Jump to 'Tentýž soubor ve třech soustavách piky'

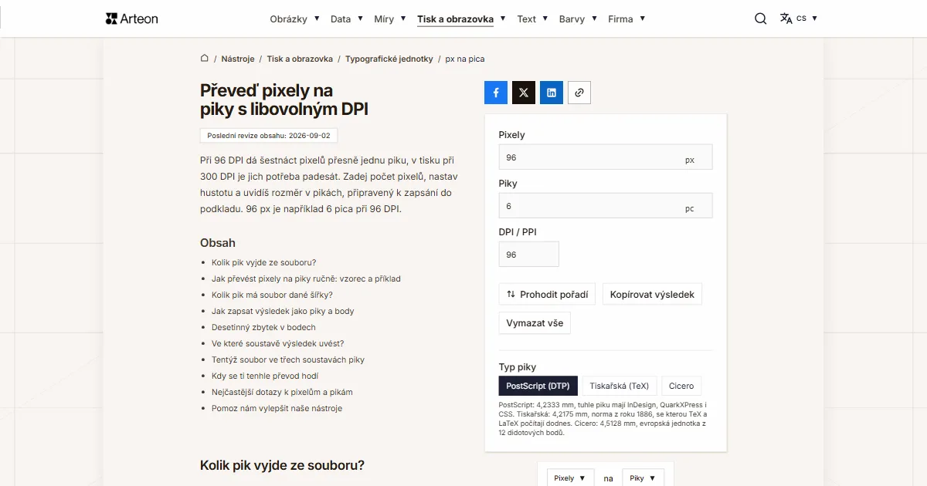(x=288, y=359)
